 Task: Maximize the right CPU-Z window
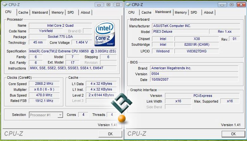(232, 4)
